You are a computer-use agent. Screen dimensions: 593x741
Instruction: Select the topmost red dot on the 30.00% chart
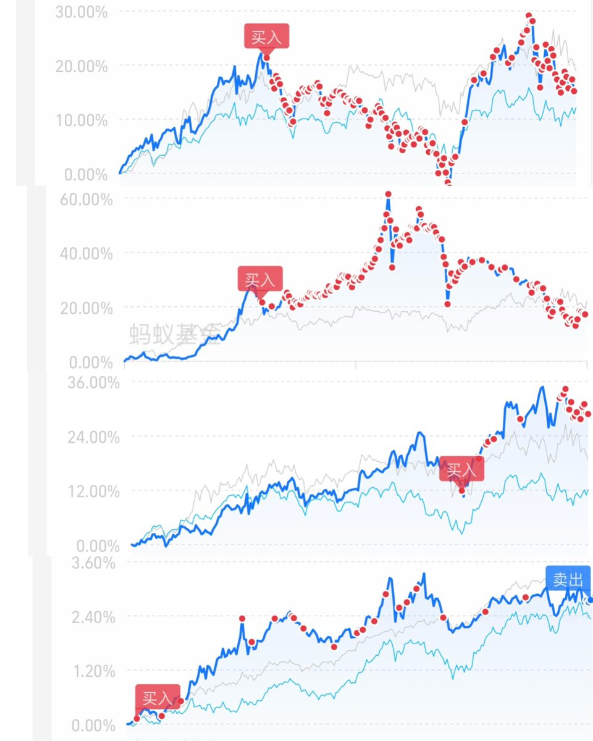(529, 15)
